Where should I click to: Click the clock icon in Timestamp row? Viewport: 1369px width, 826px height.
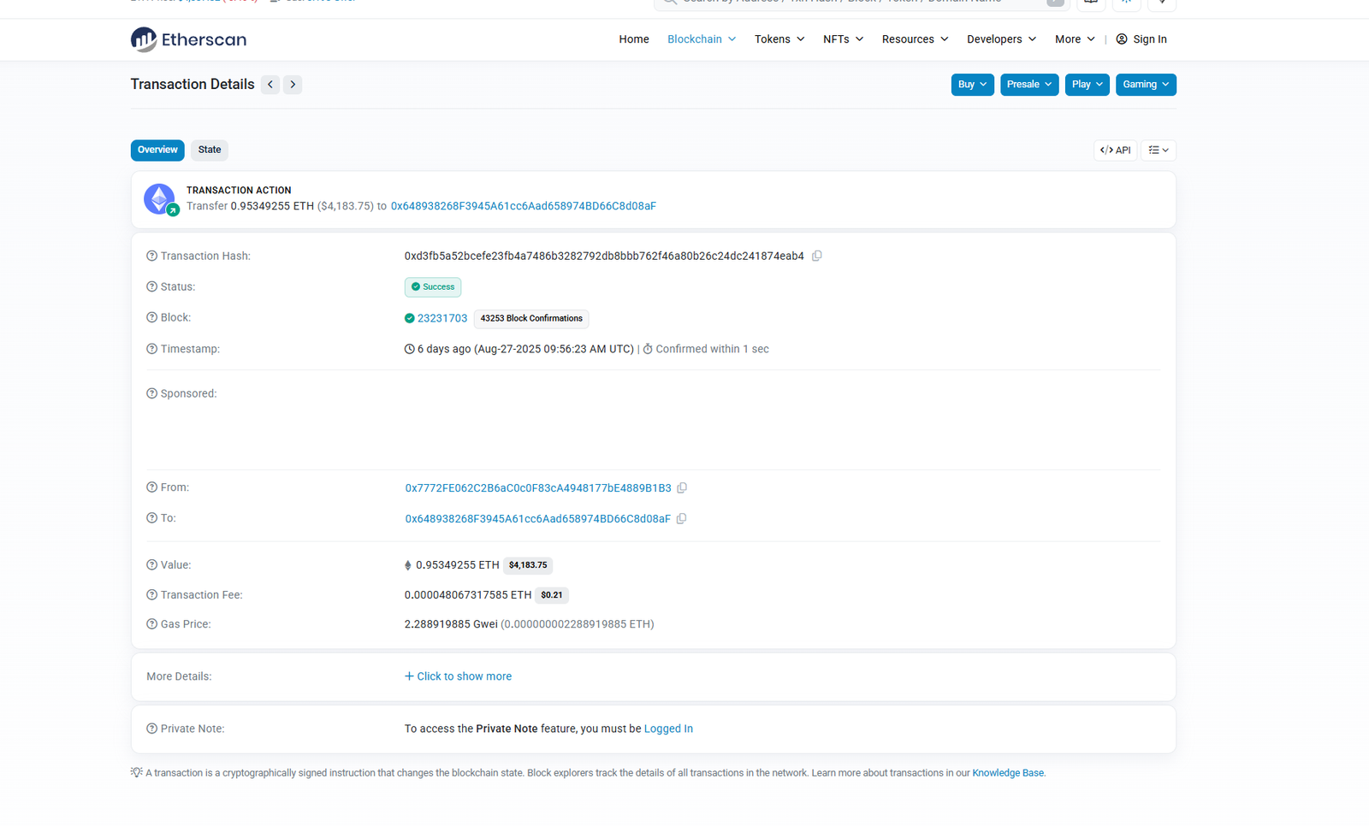pyautogui.click(x=409, y=349)
